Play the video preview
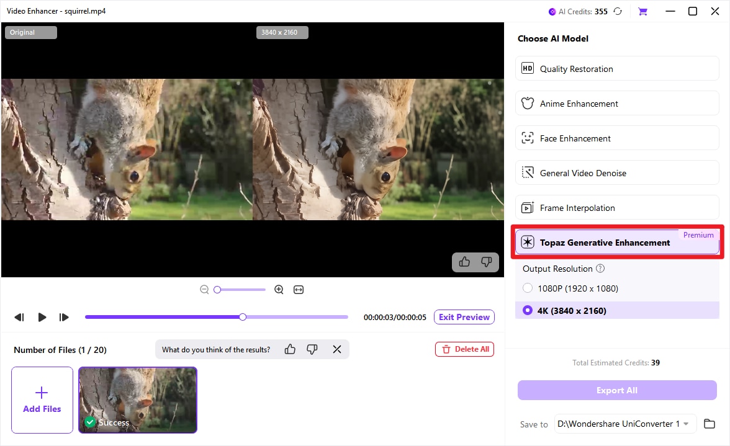This screenshot has height=446, width=730. click(x=42, y=317)
